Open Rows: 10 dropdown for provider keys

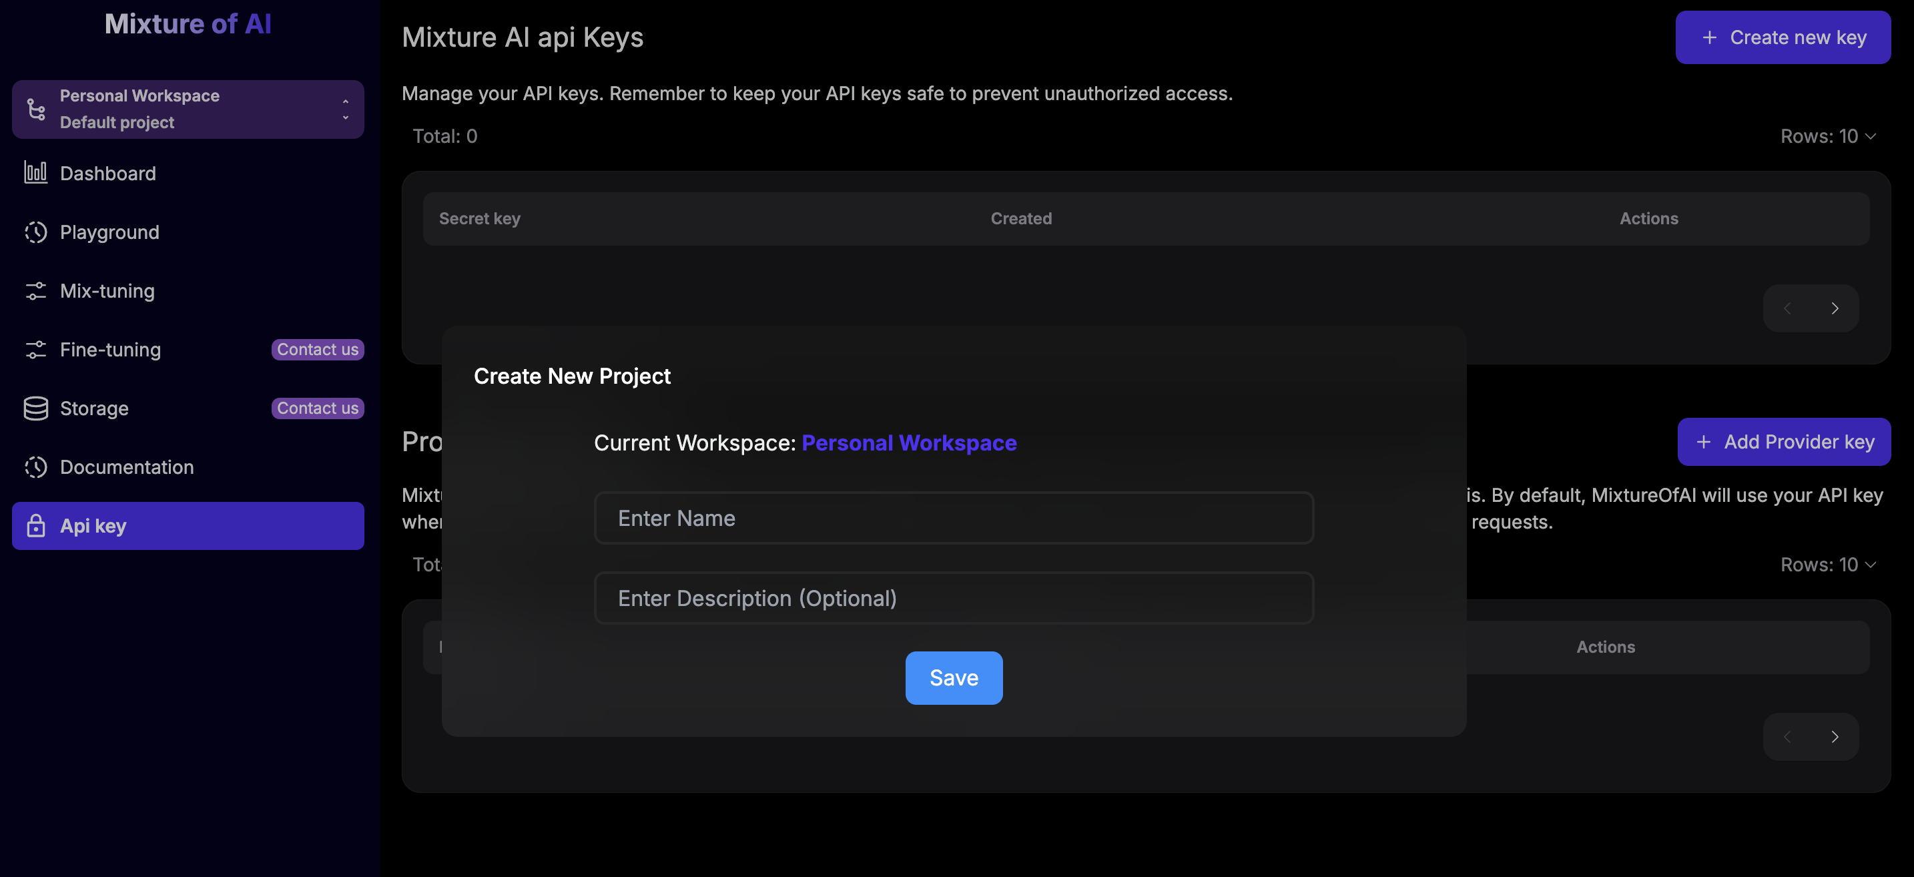point(1828,565)
